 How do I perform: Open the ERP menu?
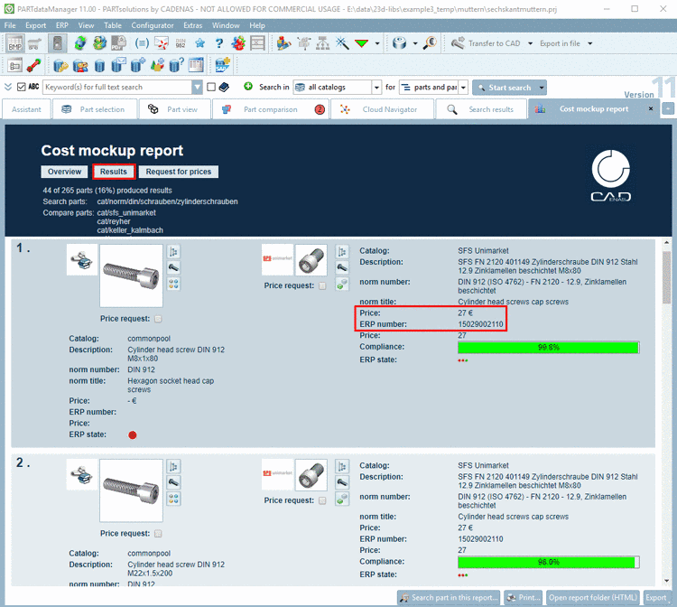coord(62,25)
